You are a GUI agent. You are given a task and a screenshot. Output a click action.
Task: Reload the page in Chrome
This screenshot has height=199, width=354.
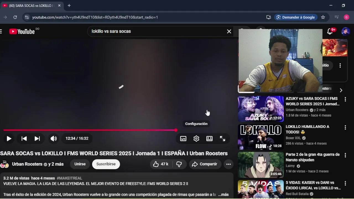15,17
